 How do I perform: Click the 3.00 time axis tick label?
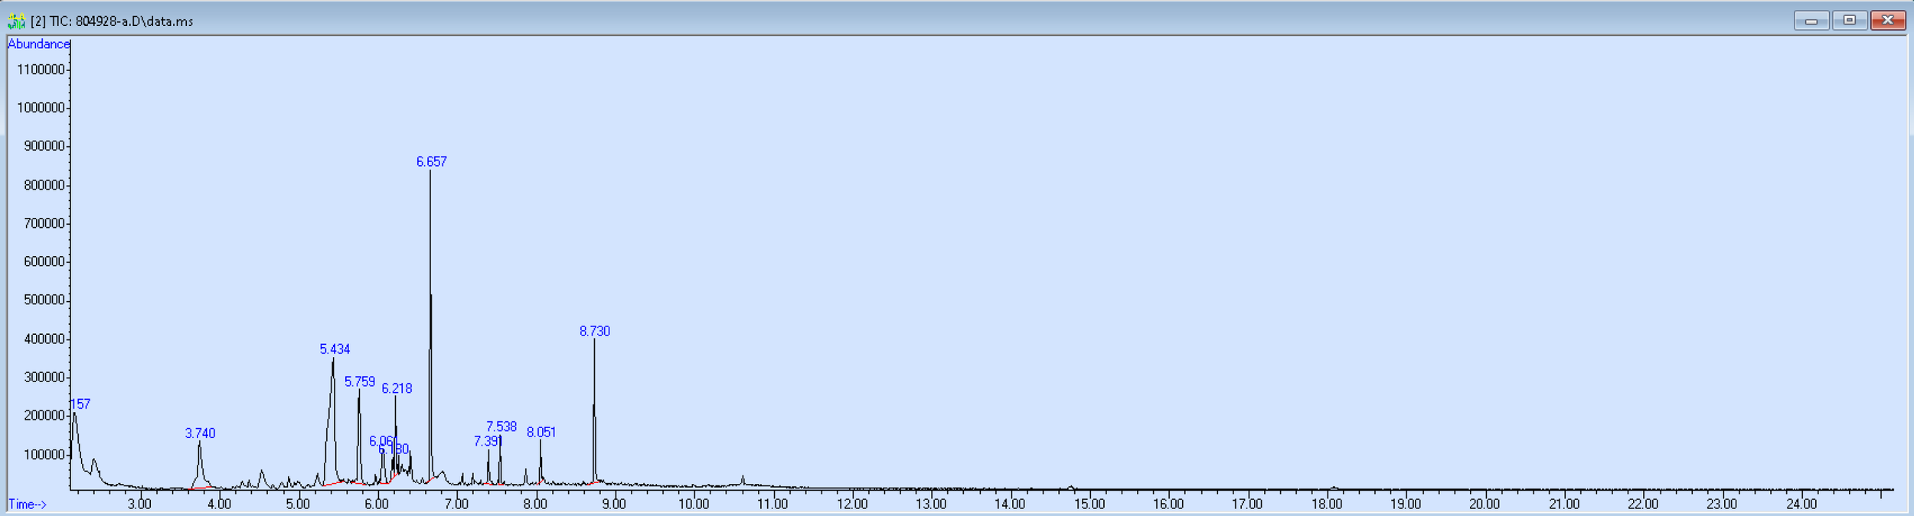[x=139, y=504]
